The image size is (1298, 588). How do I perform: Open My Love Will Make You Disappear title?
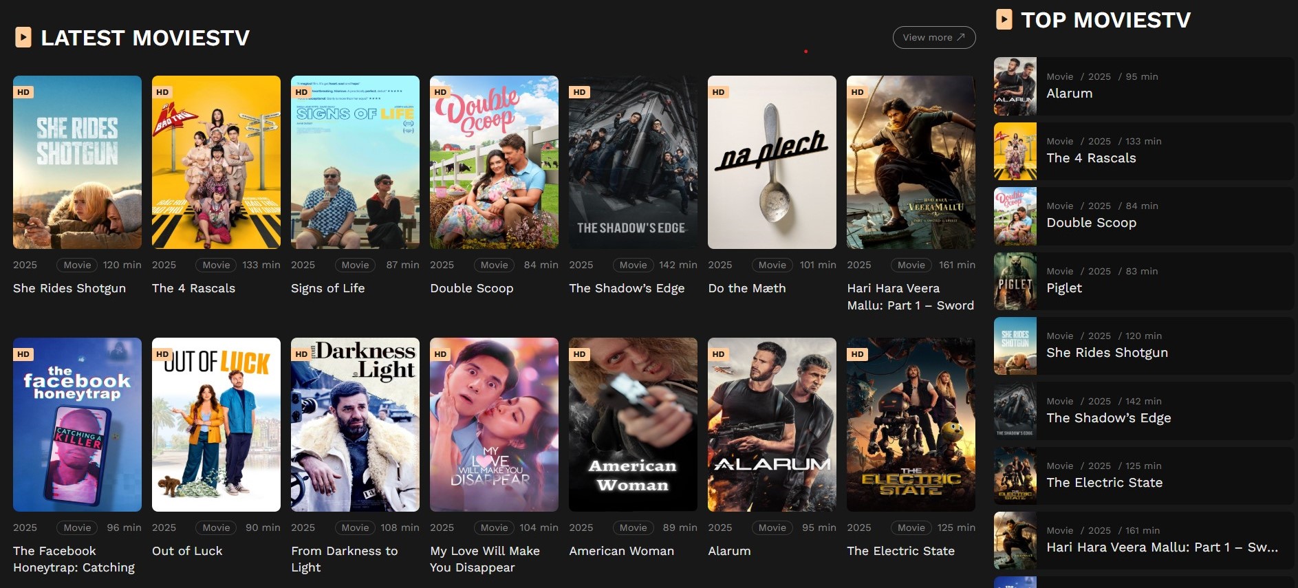coord(484,559)
